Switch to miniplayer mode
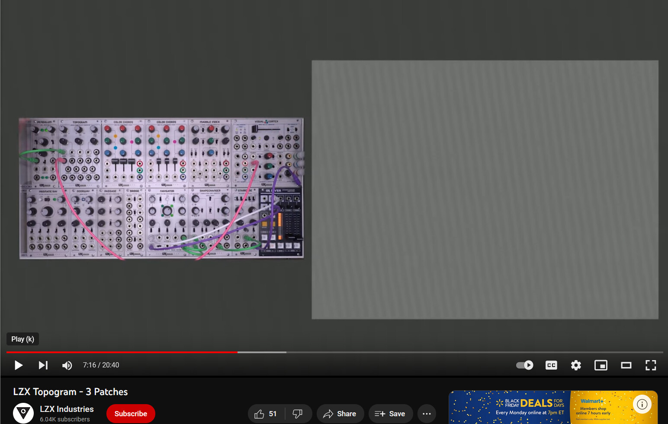The height and width of the screenshot is (424, 668). [x=601, y=365]
